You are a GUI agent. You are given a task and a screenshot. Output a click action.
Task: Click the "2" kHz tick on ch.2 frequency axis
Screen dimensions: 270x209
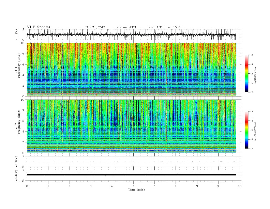24,142
